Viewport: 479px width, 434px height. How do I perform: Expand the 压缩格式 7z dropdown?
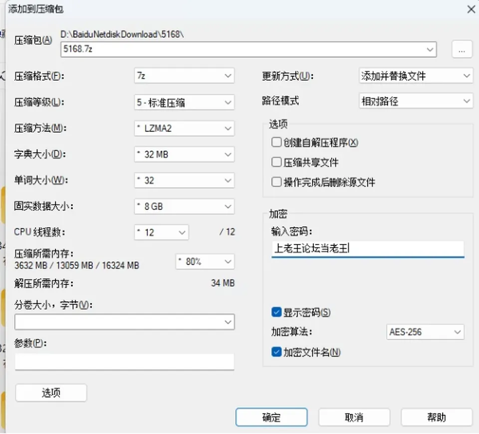[184, 75]
